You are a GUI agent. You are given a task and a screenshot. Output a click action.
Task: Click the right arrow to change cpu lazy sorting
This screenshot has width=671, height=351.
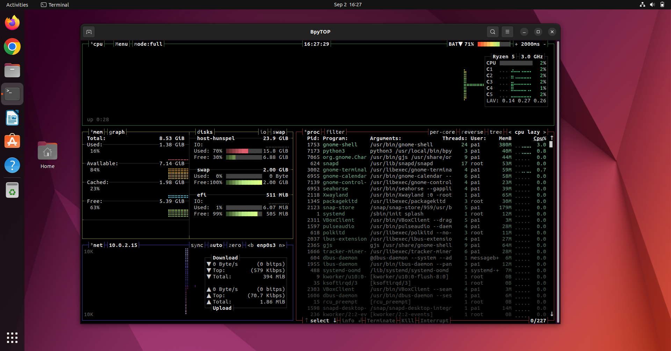pyautogui.click(x=545, y=132)
